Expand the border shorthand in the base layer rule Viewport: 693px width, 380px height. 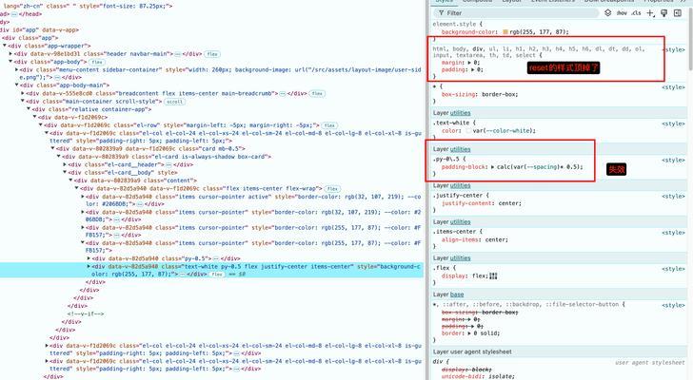pos(470,332)
